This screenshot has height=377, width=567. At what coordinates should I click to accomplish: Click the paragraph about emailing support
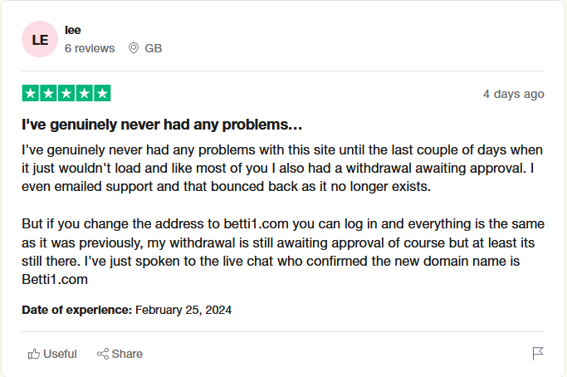pos(282,169)
